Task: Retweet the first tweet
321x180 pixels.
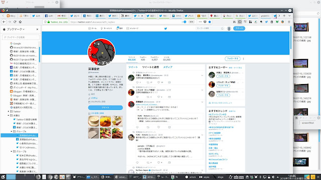Action: tap(148, 82)
